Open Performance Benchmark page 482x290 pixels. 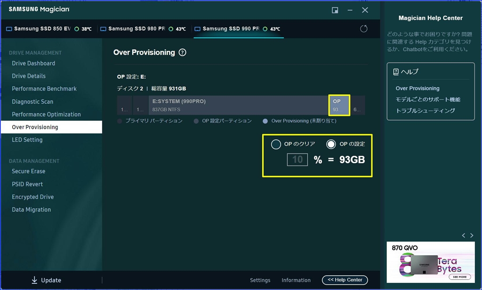click(x=44, y=89)
